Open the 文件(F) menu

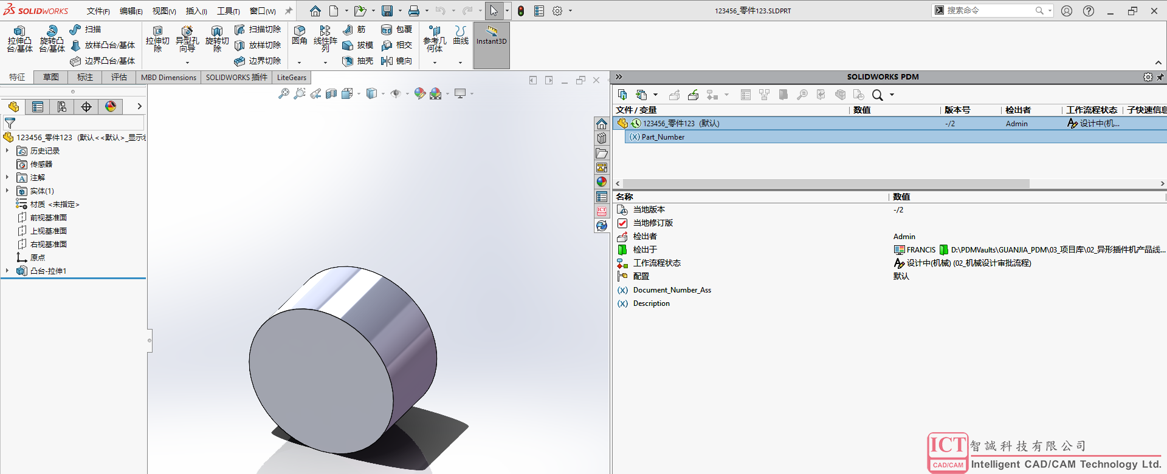click(x=98, y=11)
